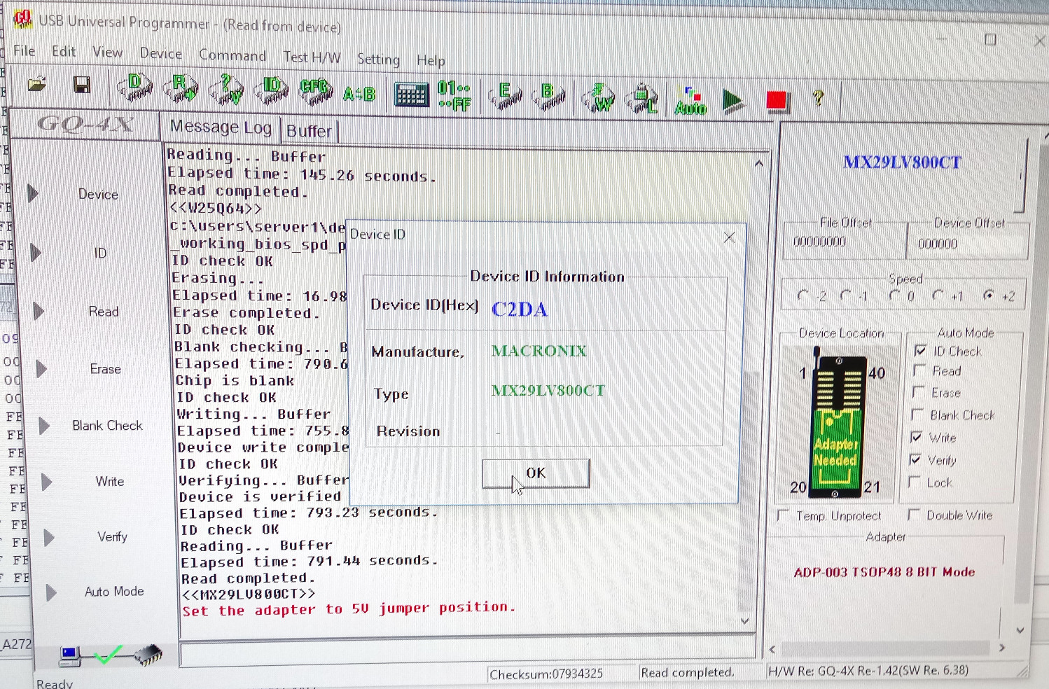Click the red Stop square icon
1049x689 pixels.
point(776,101)
